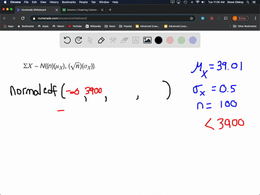Click the Steve Oleksy user name
The width and height of the screenshot is (260, 195).
(x=235, y=2)
